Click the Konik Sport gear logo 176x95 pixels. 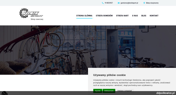coord(31,13)
